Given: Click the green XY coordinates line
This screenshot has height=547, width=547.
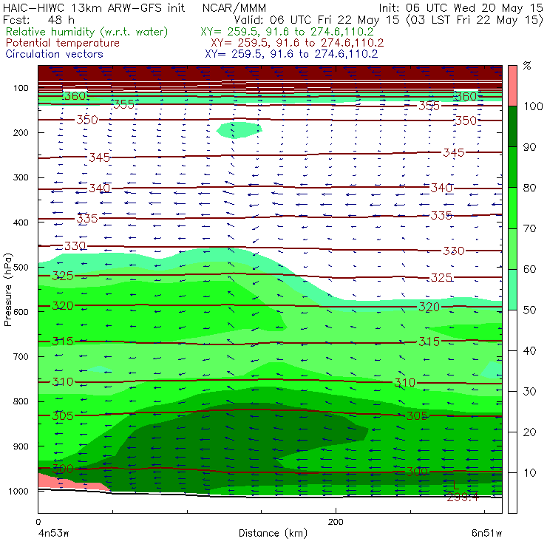Looking at the screenshot, I should pos(287,32).
